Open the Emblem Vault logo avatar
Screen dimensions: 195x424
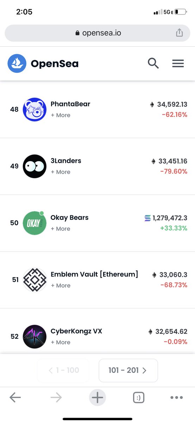coord(34,280)
